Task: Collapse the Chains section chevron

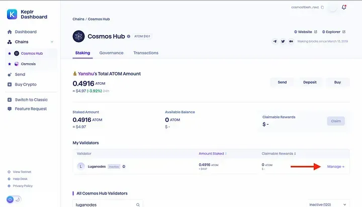Action: 52,42
